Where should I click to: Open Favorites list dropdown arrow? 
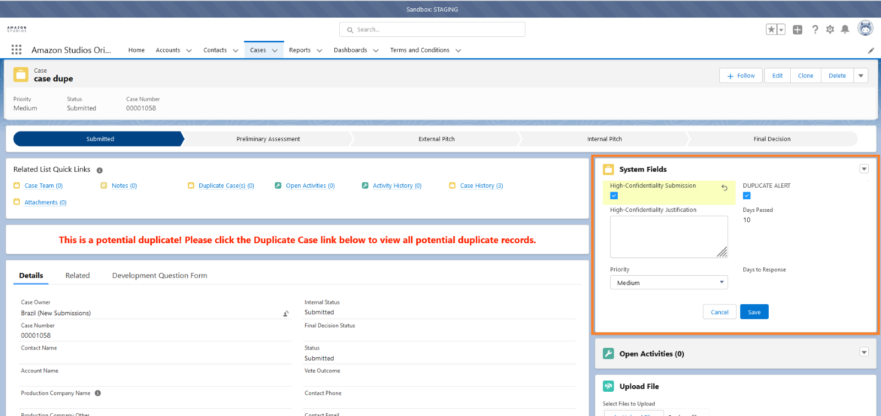pos(781,30)
